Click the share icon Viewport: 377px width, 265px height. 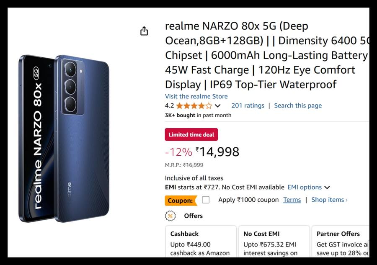[144, 31]
